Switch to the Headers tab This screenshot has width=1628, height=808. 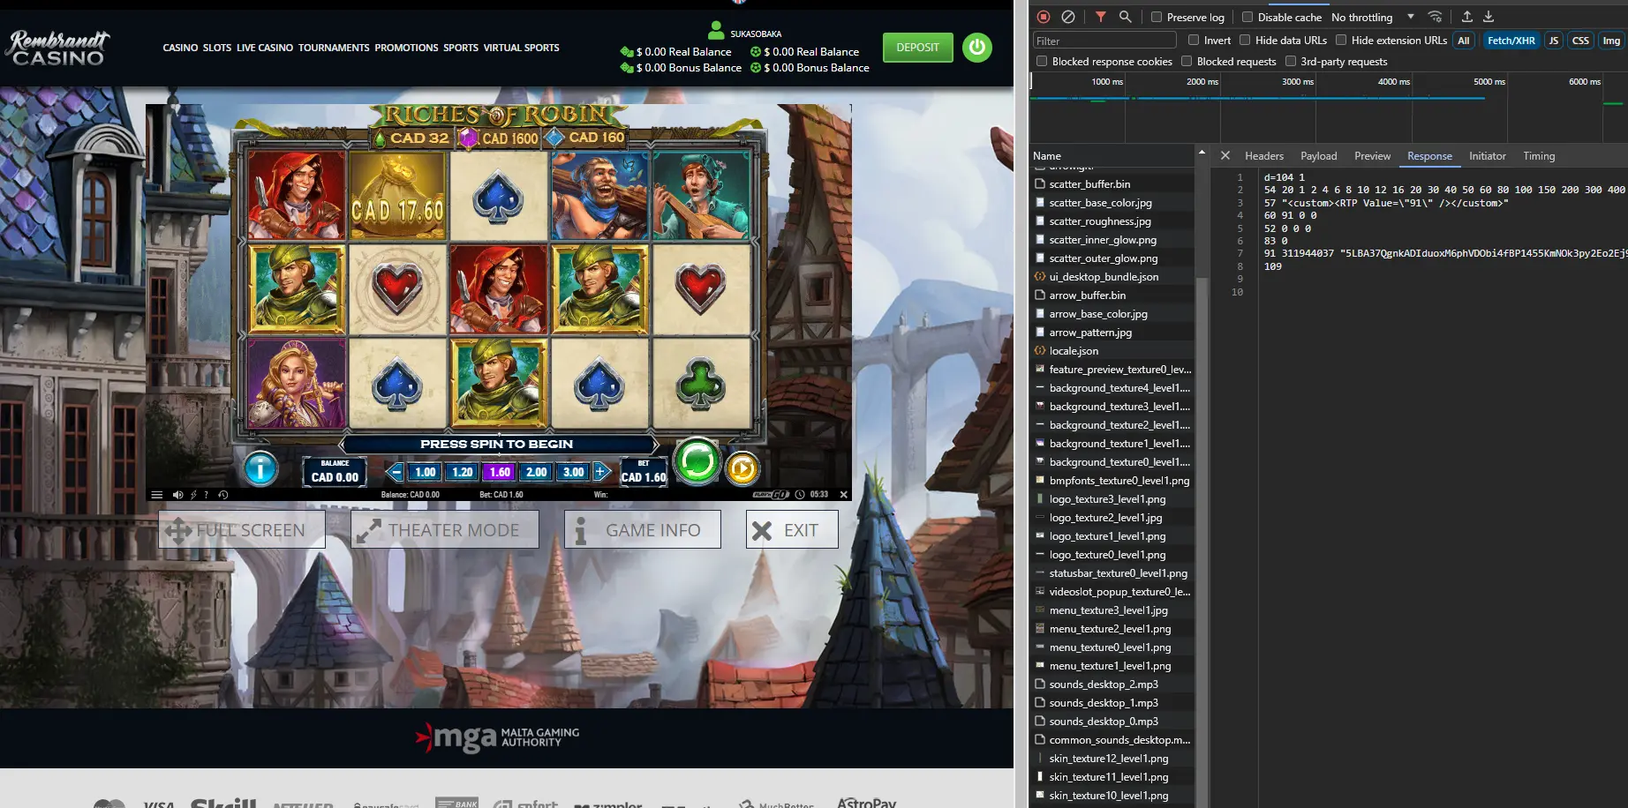pos(1264,155)
